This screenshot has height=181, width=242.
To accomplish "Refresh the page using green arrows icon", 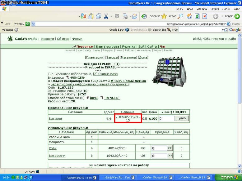I will click(197, 16).
